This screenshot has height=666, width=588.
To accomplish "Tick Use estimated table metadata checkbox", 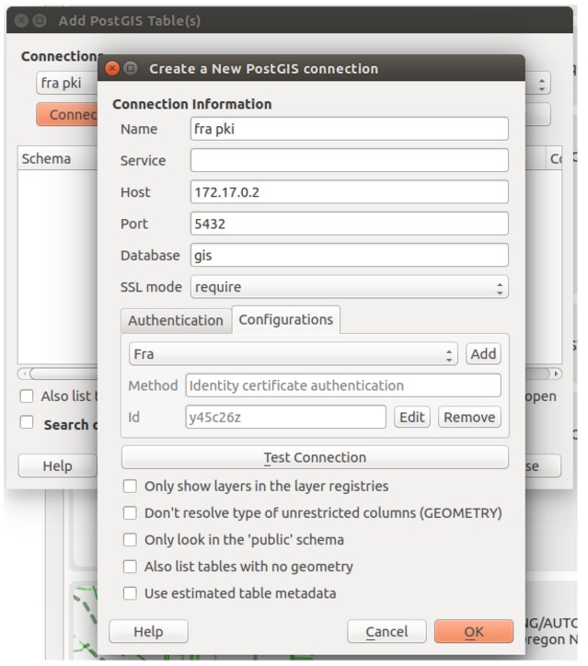I will coord(130,593).
